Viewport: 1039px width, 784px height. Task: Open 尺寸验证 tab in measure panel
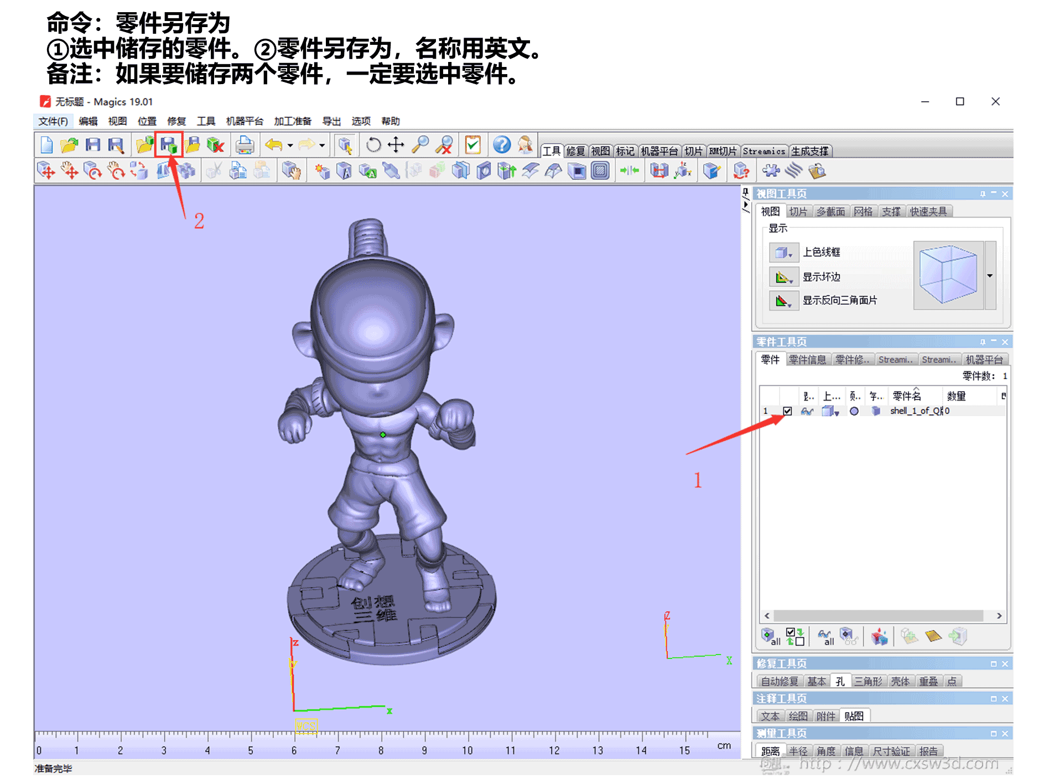click(x=891, y=751)
